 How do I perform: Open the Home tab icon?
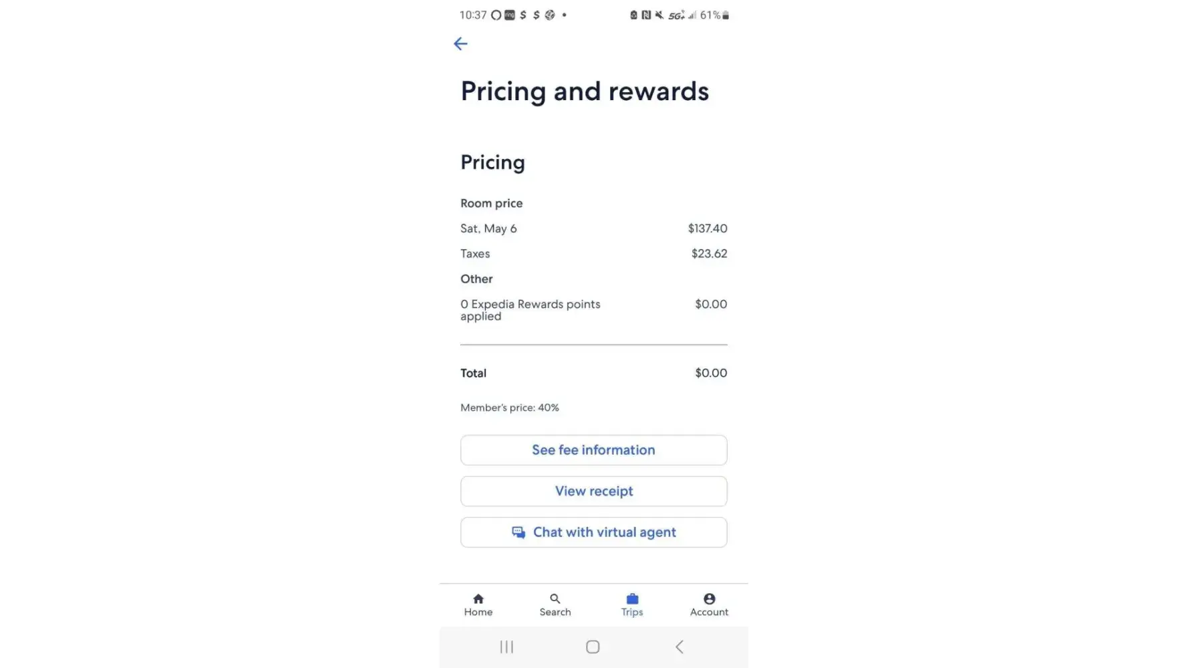click(x=478, y=599)
